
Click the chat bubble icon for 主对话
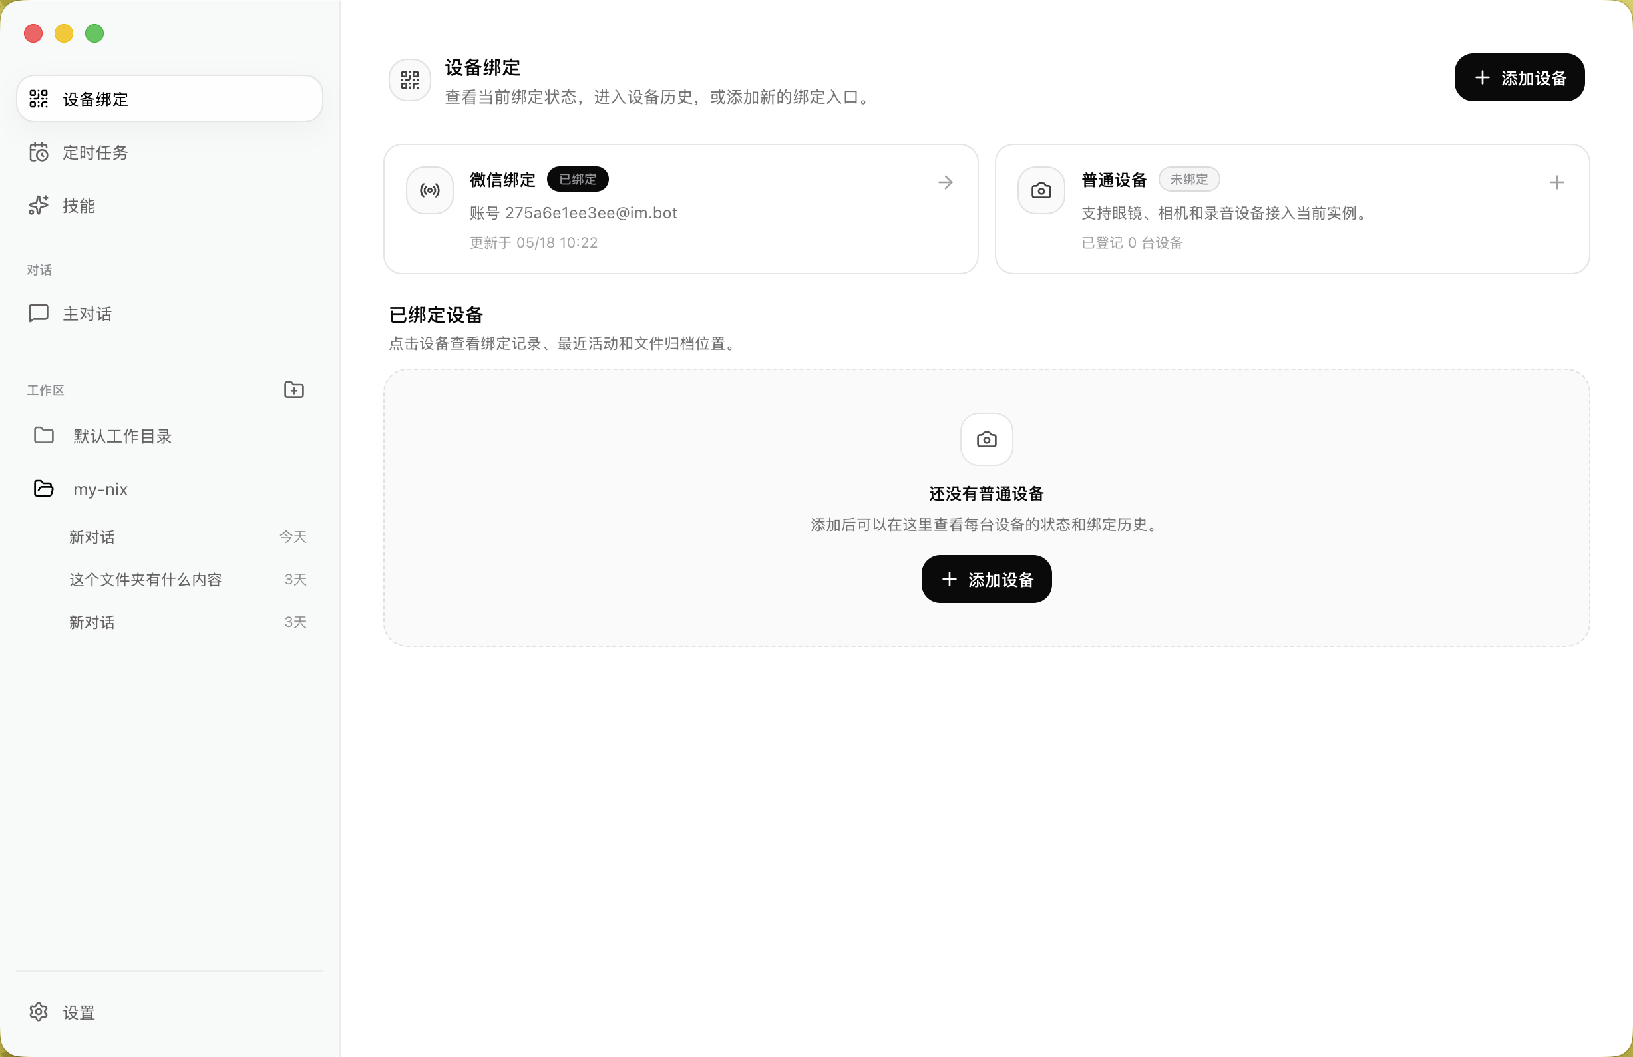[x=39, y=314]
